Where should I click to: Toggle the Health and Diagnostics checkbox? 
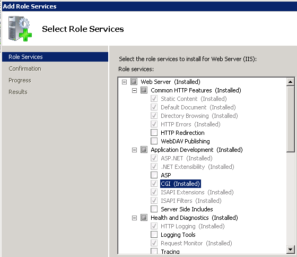[144, 218]
